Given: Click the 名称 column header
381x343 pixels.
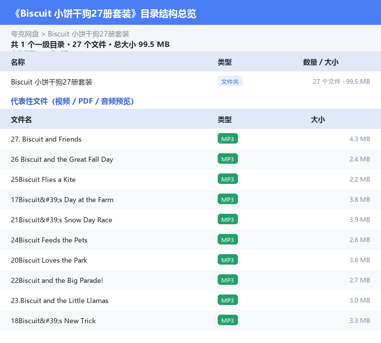Looking at the screenshot, I should (x=18, y=62).
